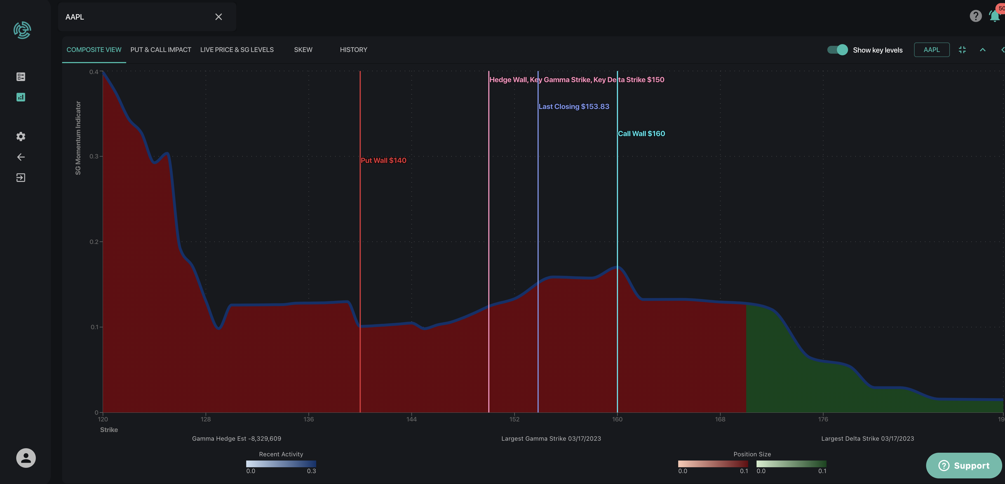Select the chart analytics sidebar icon
The image size is (1005, 484).
tap(21, 97)
